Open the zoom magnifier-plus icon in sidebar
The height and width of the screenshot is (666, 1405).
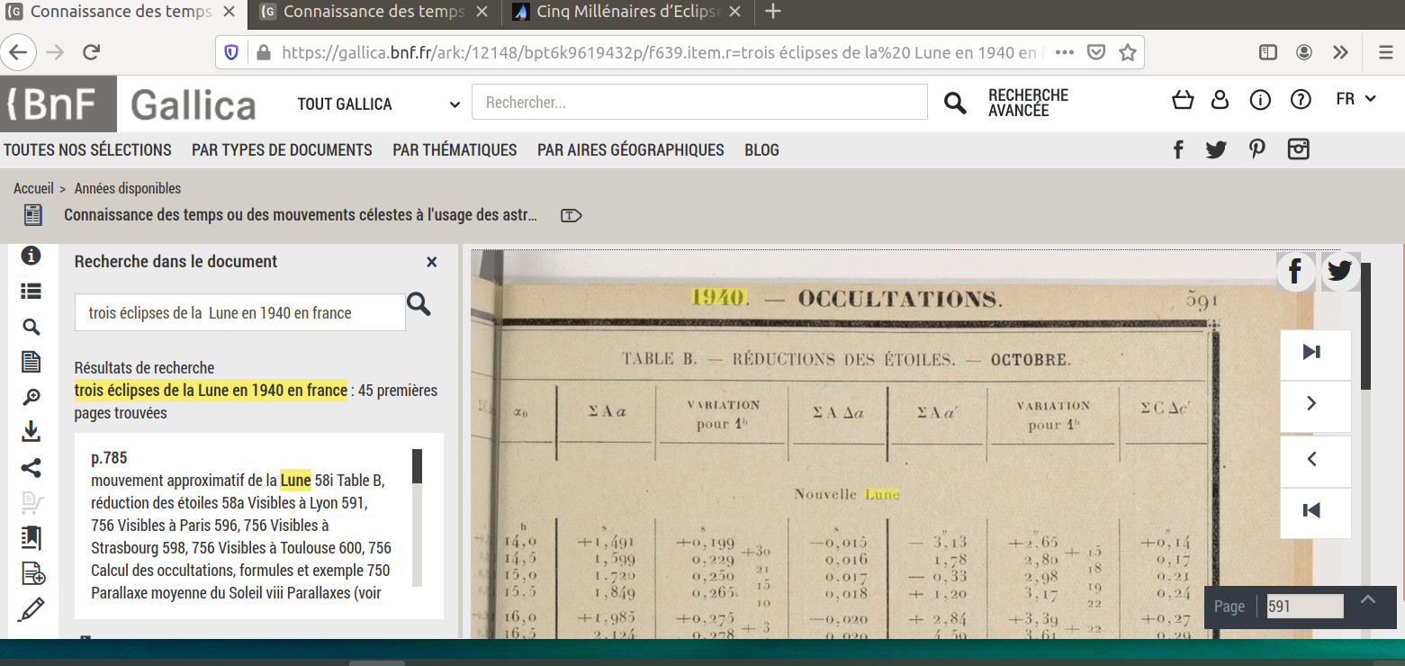[x=31, y=397]
